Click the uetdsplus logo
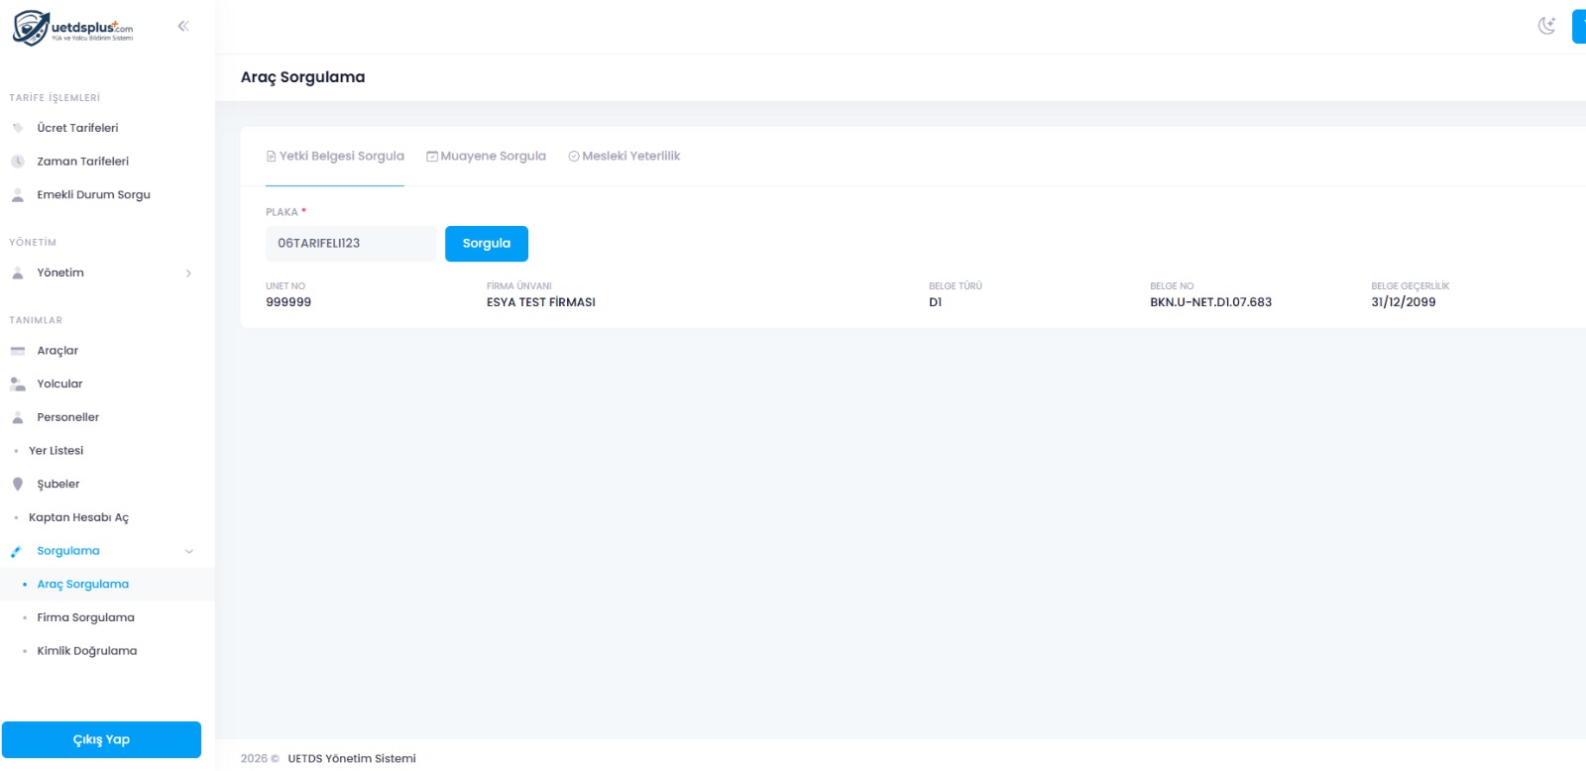 point(72,28)
